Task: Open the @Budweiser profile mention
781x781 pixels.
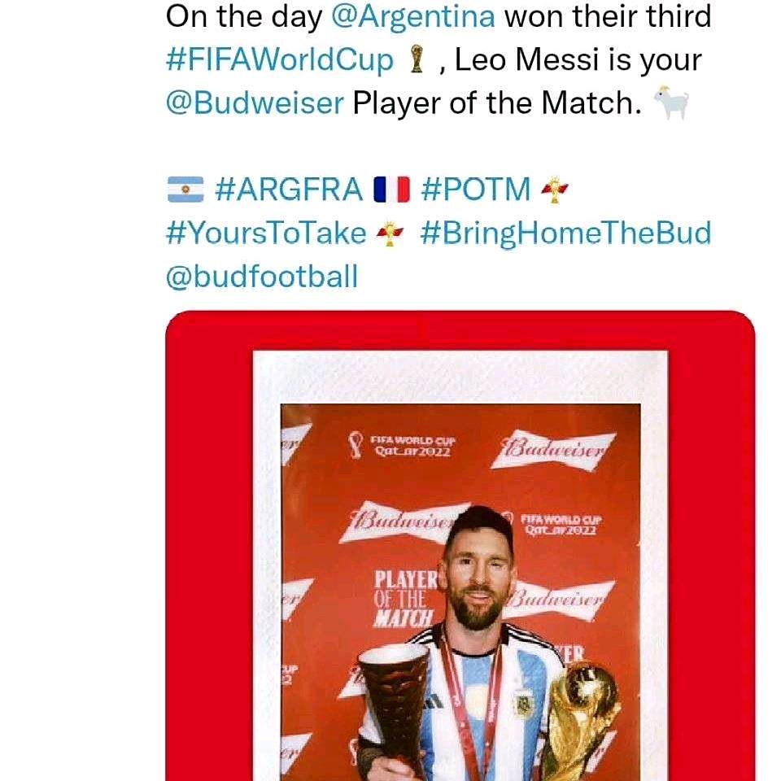Action: click(x=255, y=105)
